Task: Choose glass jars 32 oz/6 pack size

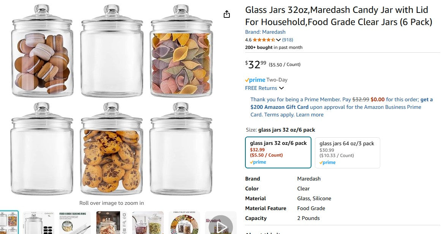Action: click(278, 152)
